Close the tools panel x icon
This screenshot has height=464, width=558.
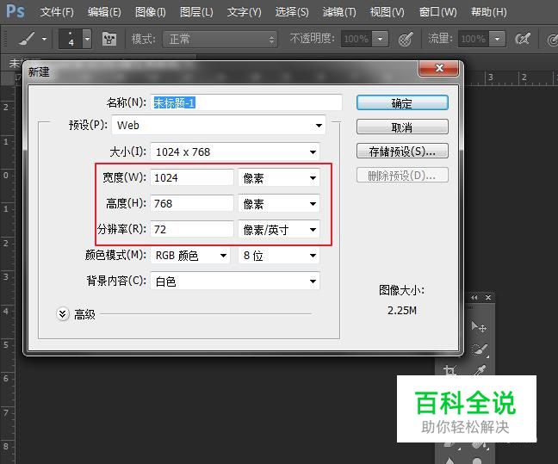coord(488,298)
